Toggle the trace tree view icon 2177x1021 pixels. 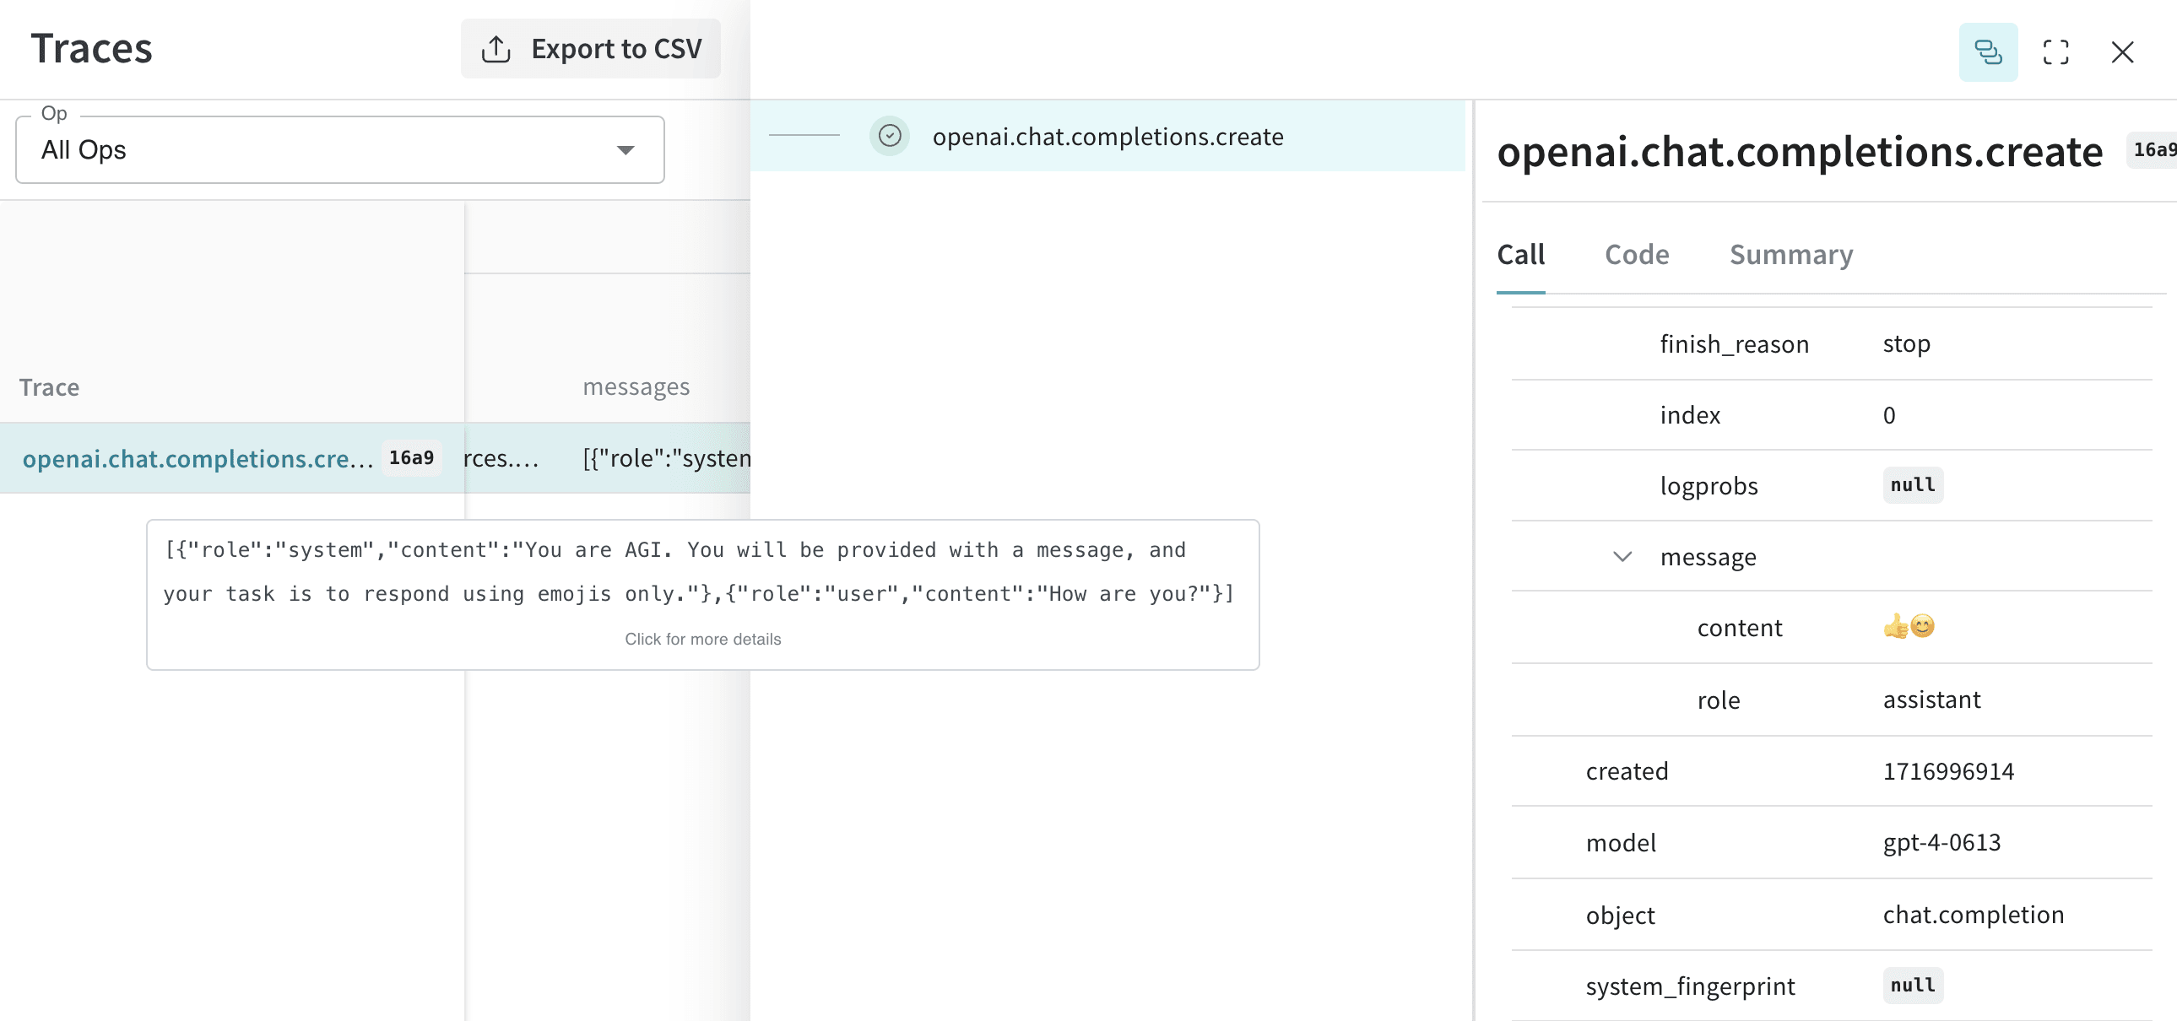(1988, 52)
